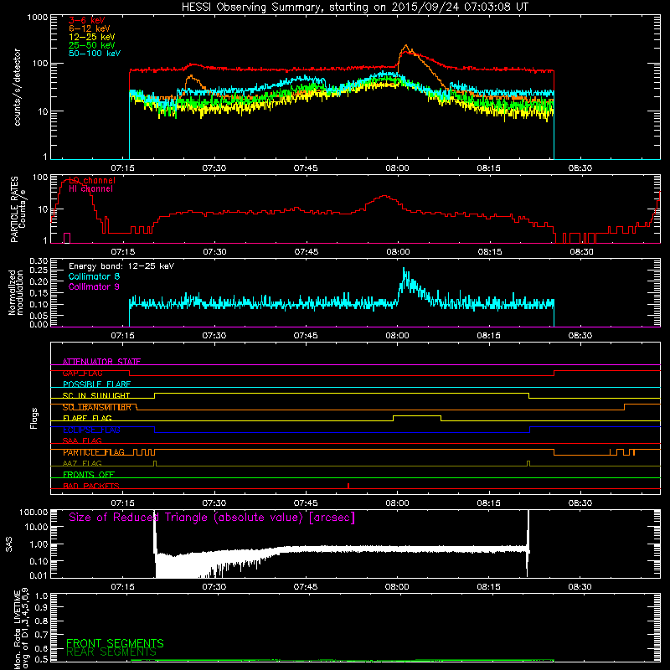Click Collimator 8 modulation peak near 08:00
This screenshot has width=670, height=670.
click(x=405, y=271)
